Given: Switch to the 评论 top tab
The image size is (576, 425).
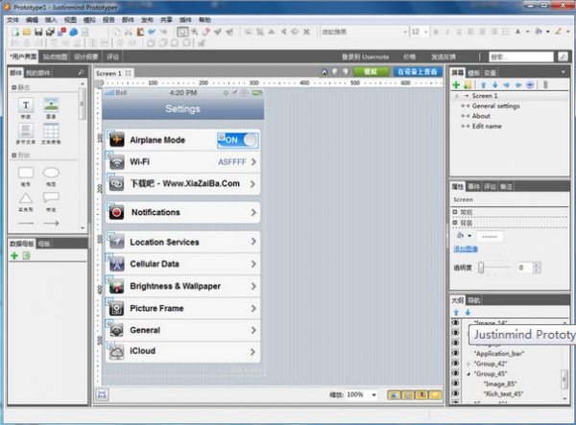Looking at the screenshot, I should tap(112, 57).
